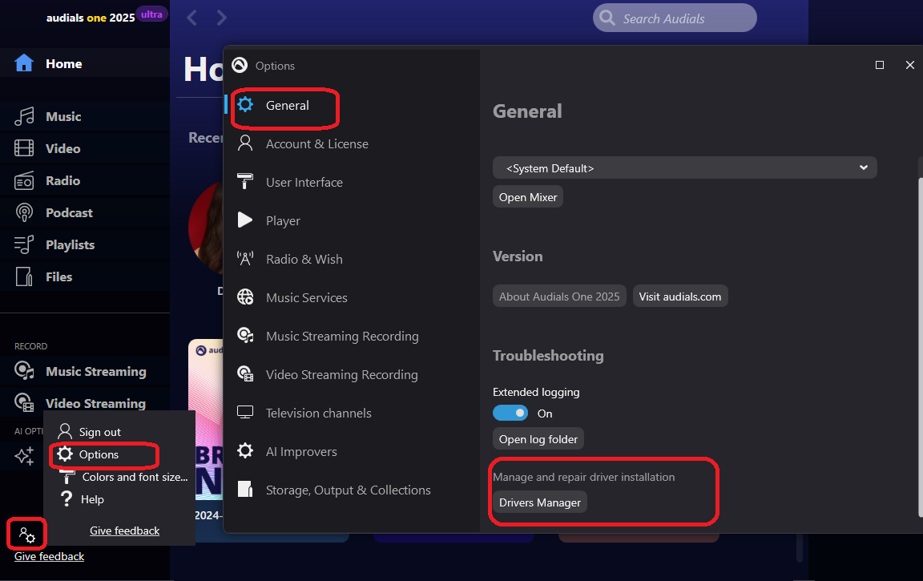Go forward with the right arrow

(x=221, y=18)
